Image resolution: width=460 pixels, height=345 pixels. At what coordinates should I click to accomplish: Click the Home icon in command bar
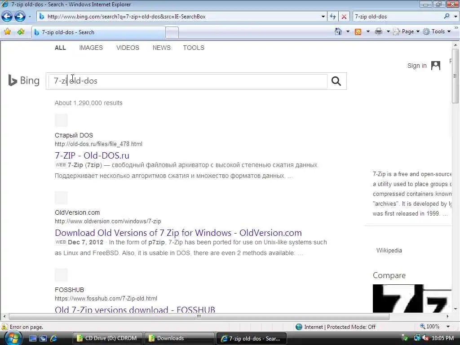tap(338, 31)
